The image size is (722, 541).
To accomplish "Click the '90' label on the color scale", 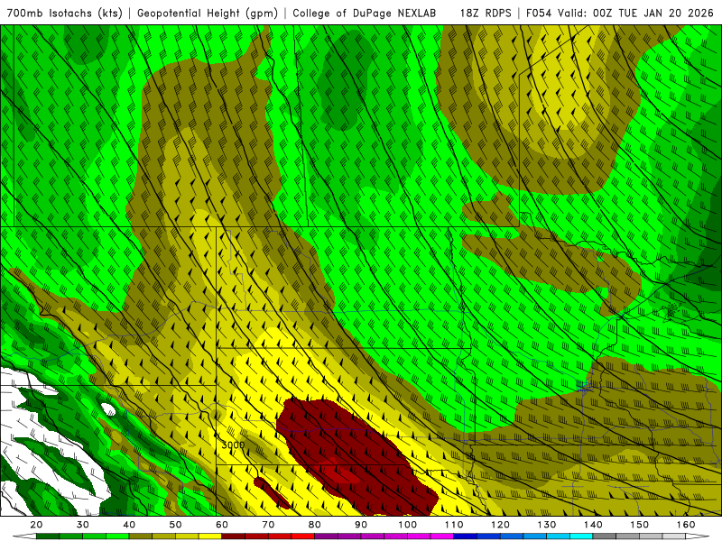I will pyautogui.click(x=361, y=525).
